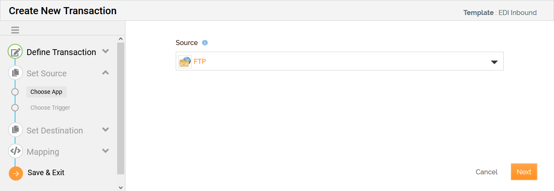Collapse the Set Source section chevron
The width and height of the screenshot is (554, 191).
105,73
